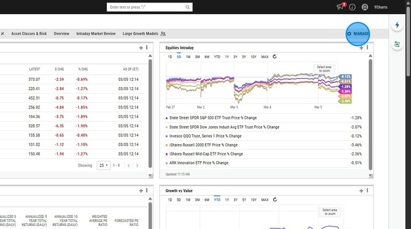The image size is (411, 229).
Task: Sort by WEIGHTED AVERAGE PE RATIO column header
Action: tap(99, 220)
